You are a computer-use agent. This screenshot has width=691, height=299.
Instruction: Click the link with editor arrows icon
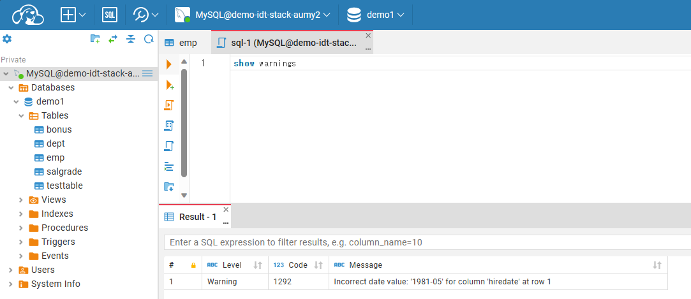(113, 39)
